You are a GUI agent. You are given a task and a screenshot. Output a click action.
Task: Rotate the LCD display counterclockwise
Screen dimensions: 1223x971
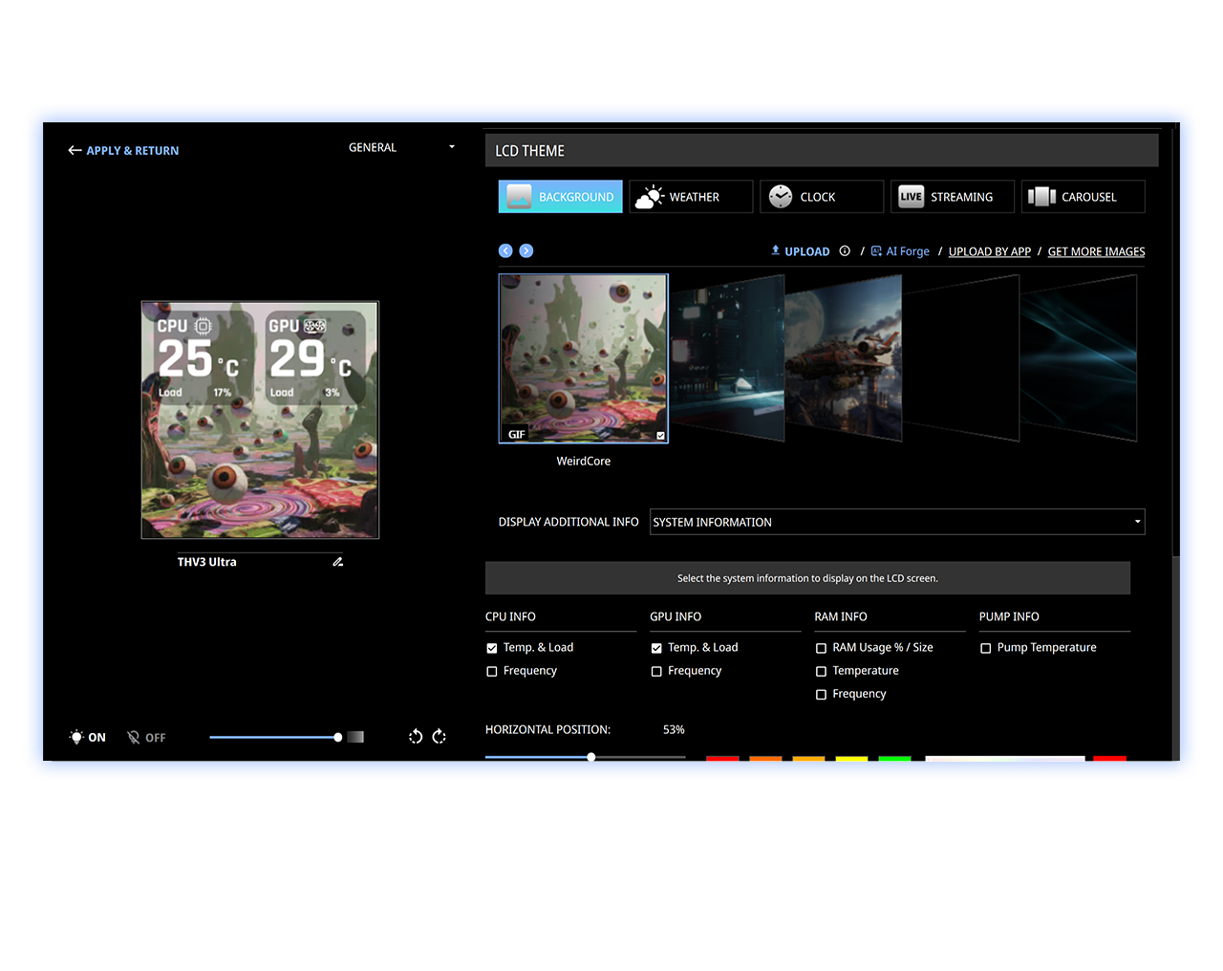click(x=416, y=737)
